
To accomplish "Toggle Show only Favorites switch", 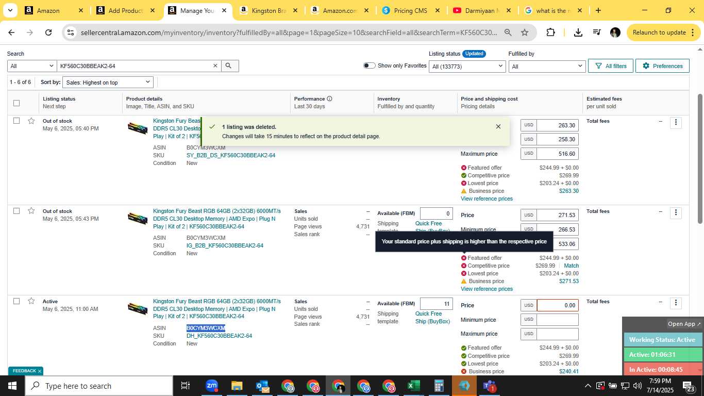I will (369, 65).
